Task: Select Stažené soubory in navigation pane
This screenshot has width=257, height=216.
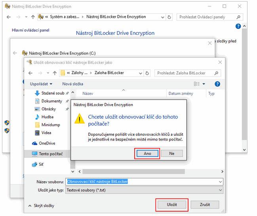Action: [x=53, y=93]
